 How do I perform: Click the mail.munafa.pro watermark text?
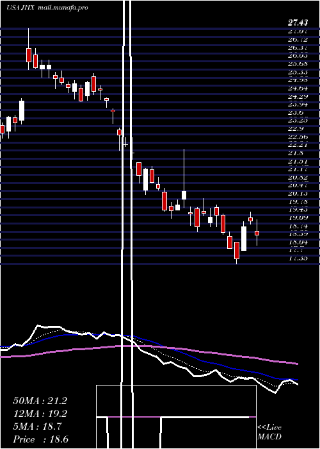62,8
